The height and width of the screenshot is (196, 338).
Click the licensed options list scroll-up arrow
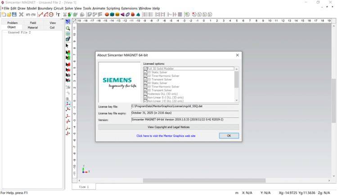236,69
